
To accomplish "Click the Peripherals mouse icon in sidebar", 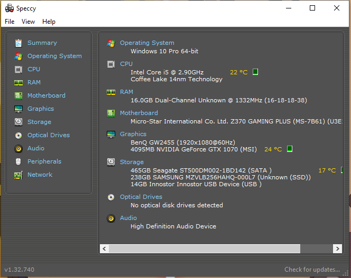I will [19, 161].
